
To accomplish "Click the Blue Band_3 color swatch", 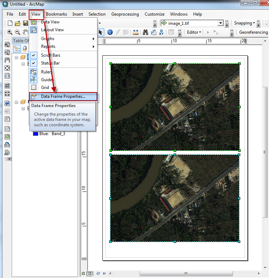I will coord(35,134).
